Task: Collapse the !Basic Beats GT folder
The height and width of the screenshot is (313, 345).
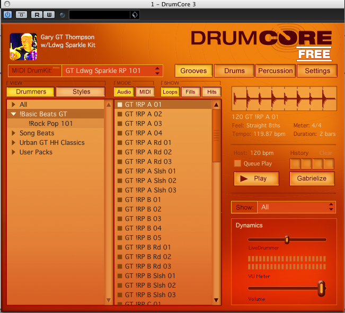Action: pyautogui.click(x=14, y=114)
